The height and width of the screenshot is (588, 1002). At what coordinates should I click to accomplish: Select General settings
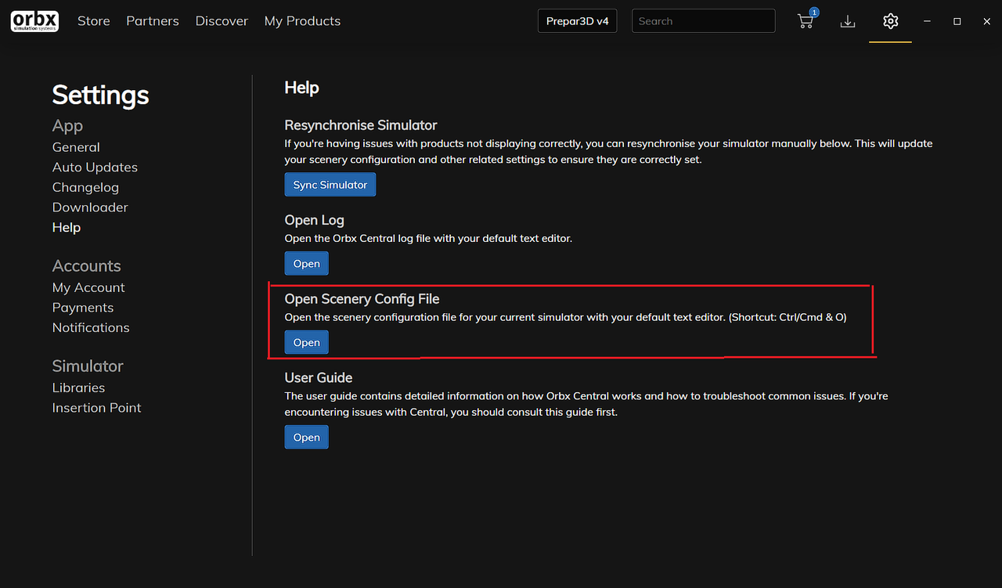click(76, 147)
